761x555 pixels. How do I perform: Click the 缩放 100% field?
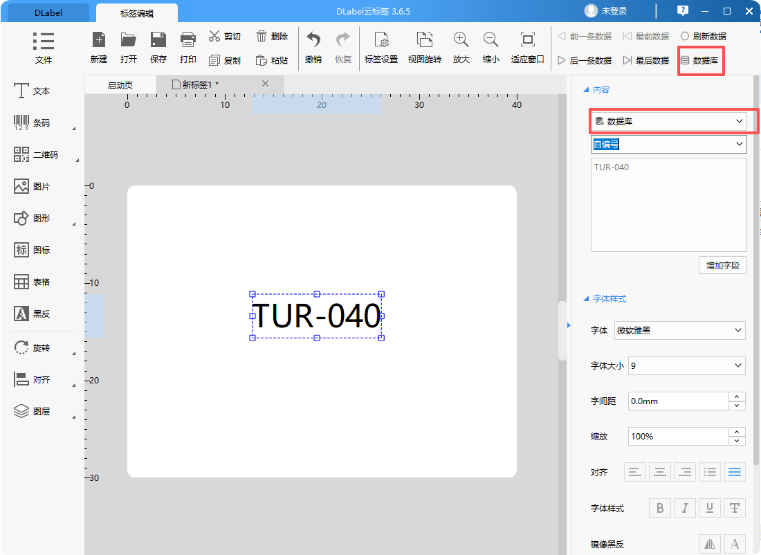click(x=679, y=436)
